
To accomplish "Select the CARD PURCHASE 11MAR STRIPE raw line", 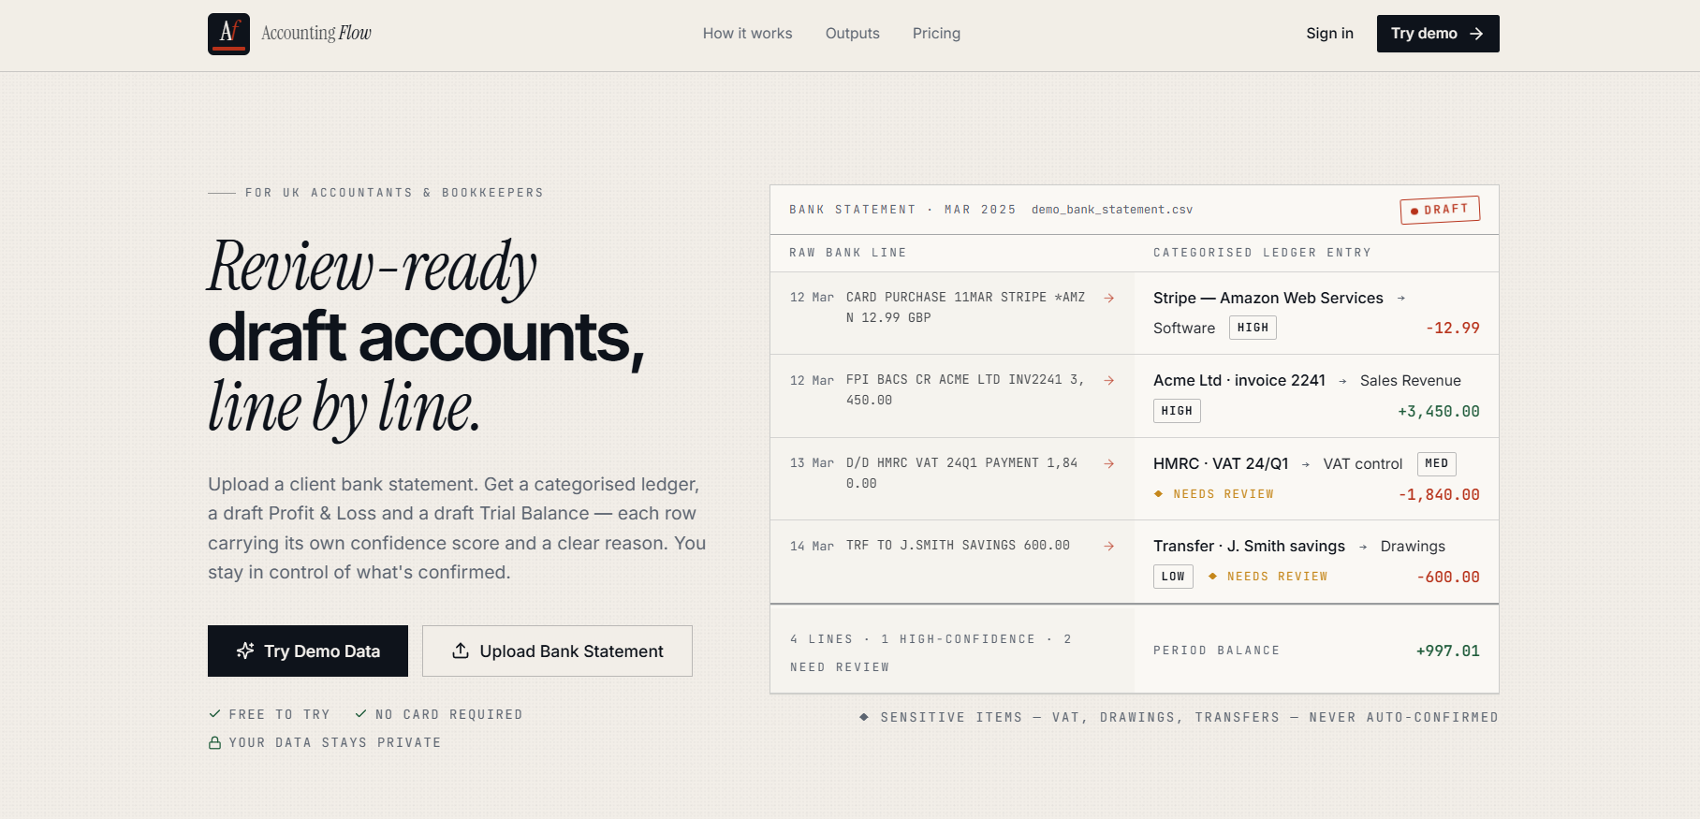I will point(965,308).
